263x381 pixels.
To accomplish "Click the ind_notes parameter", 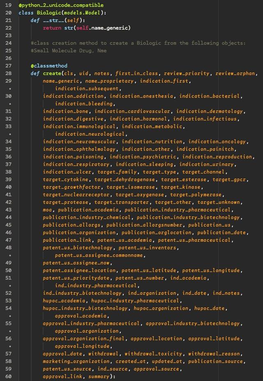I will coord(226,293).
